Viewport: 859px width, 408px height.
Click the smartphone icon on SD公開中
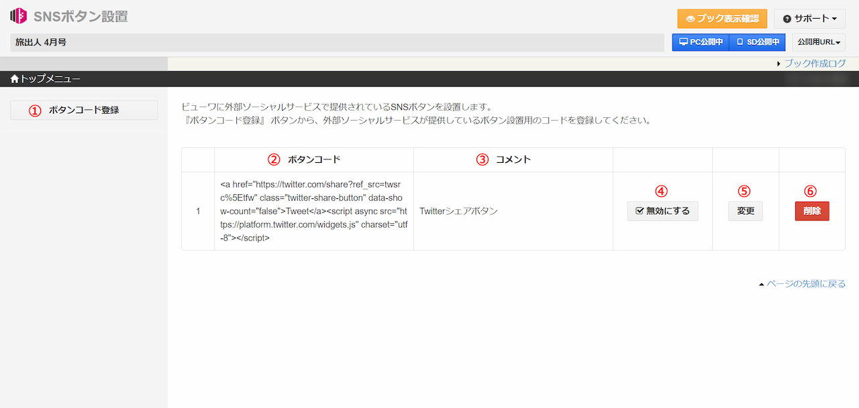[741, 42]
